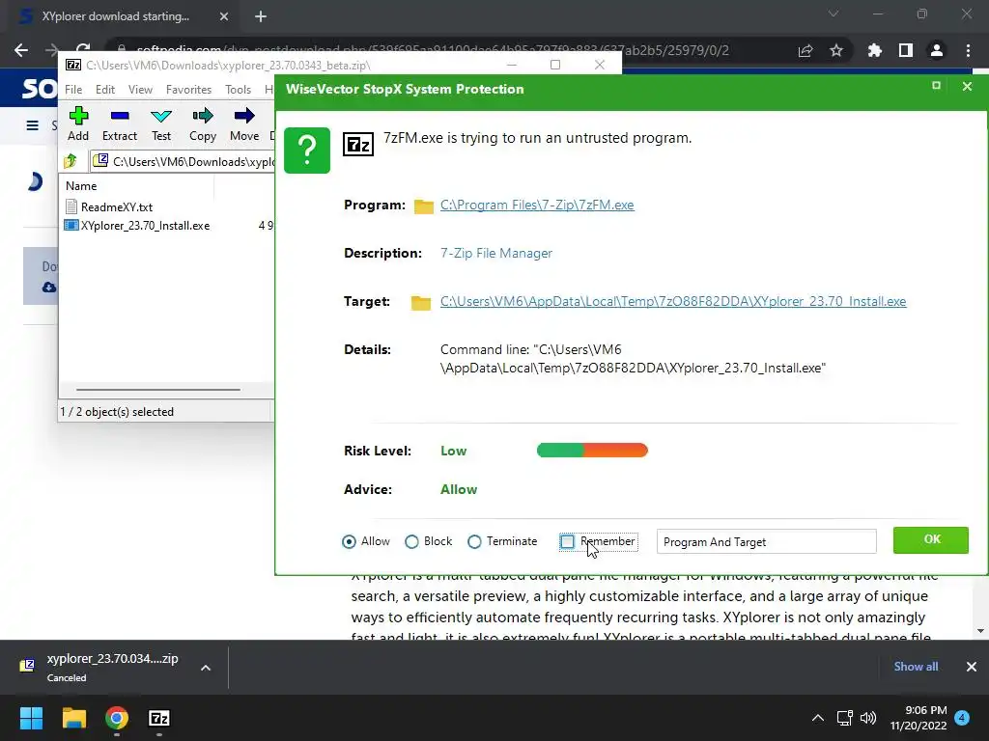
Task: Open the 7-Zip View menu
Action: 140,90
